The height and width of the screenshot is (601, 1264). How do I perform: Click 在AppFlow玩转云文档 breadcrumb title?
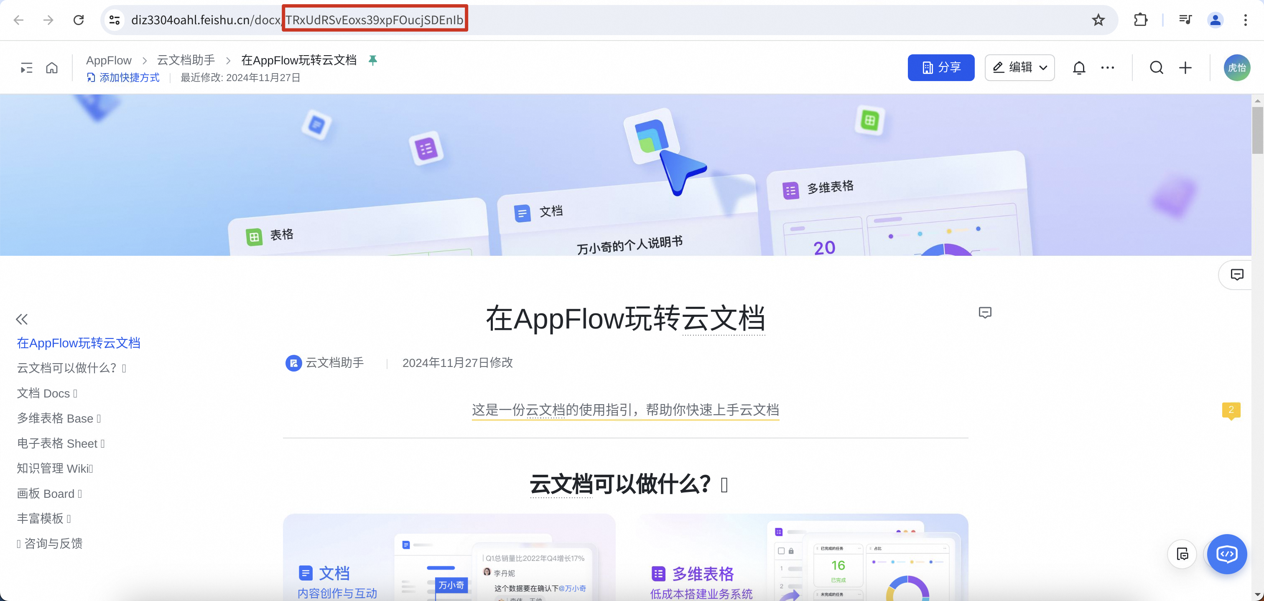click(299, 60)
